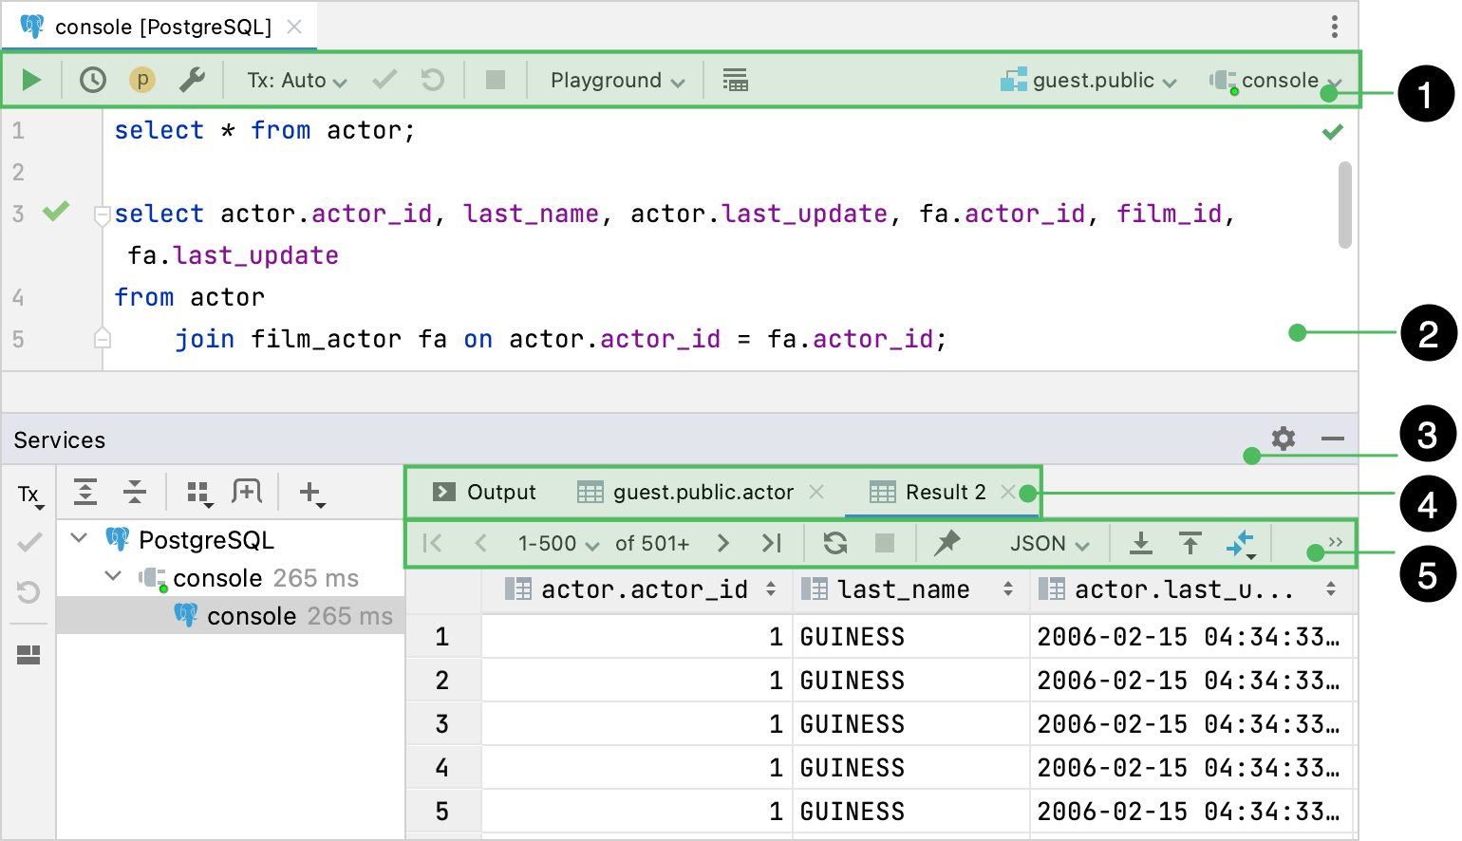This screenshot has height=841, width=1462.
Task: Jump to the last page of results
Action: (x=772, y=542)
